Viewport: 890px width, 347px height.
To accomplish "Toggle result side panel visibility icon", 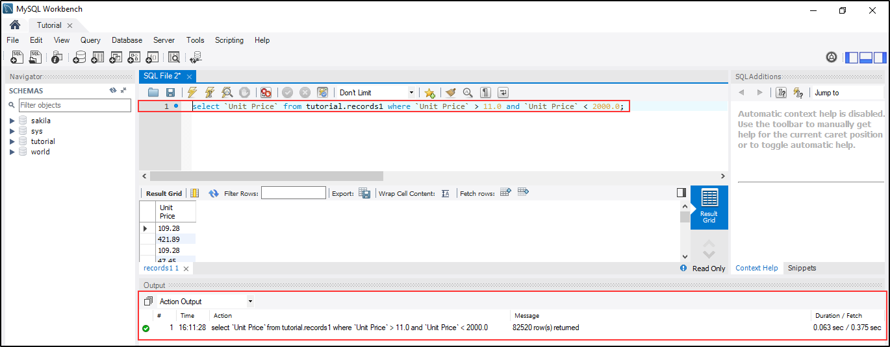I will (x=681, y=193).
